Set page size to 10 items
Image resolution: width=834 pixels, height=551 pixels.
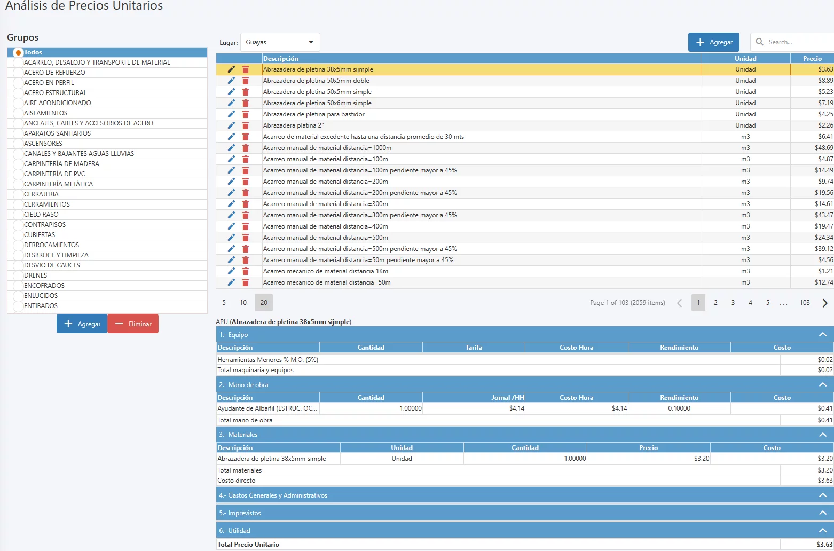click(243, 303)
